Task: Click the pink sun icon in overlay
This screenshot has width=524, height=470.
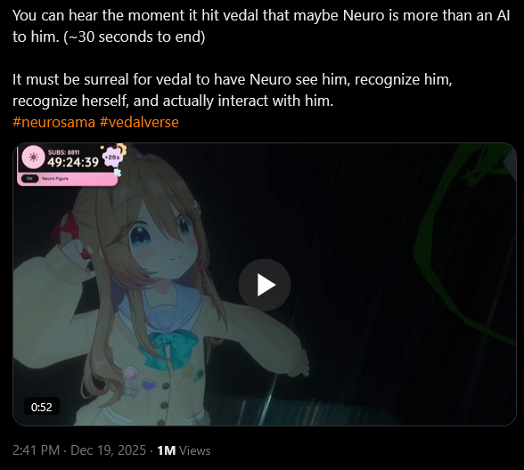Action: (x=34, y=157)
